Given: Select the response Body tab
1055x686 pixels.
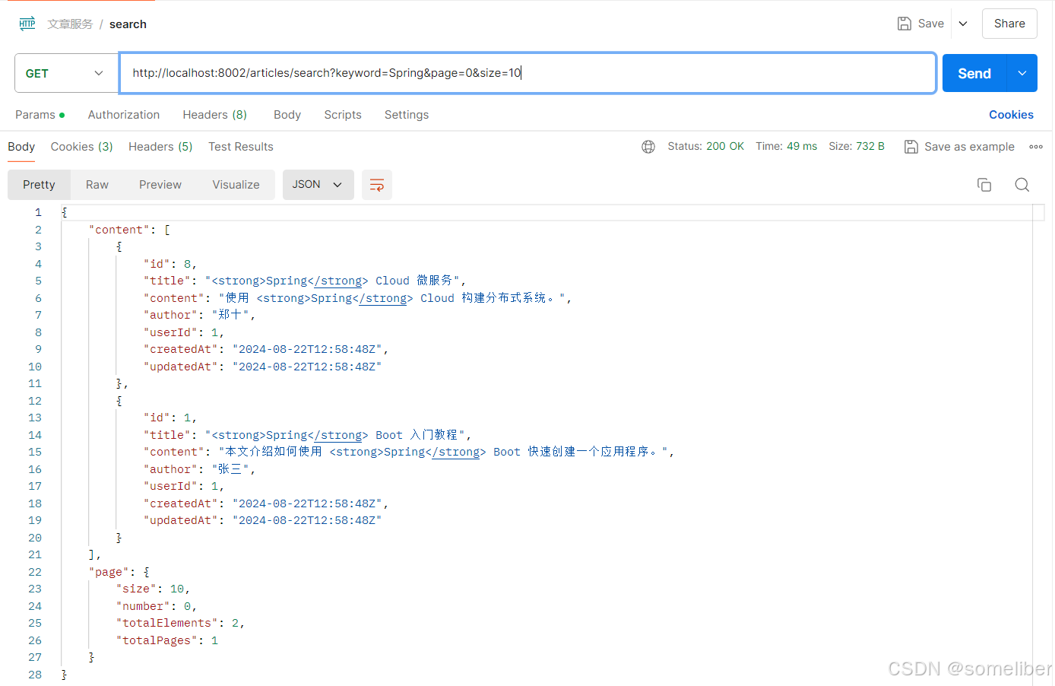Looking at the screenshot, I should 21,147.
